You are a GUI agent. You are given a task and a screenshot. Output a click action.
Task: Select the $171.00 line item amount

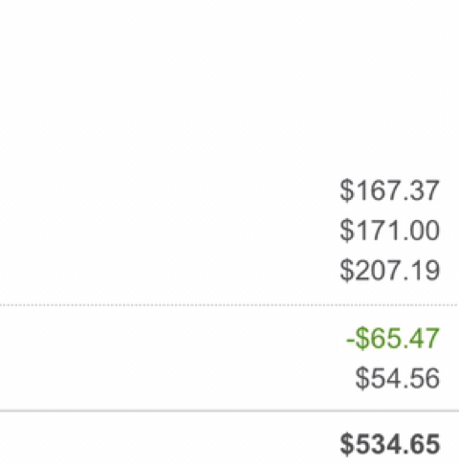click(389, 231)
